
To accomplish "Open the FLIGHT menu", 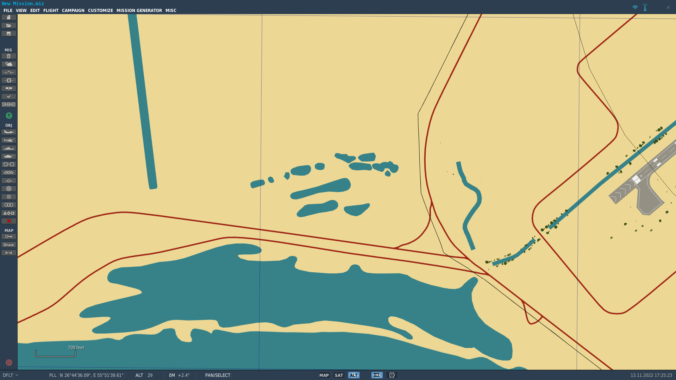I will pyautogui.click(x=51, y=11).
